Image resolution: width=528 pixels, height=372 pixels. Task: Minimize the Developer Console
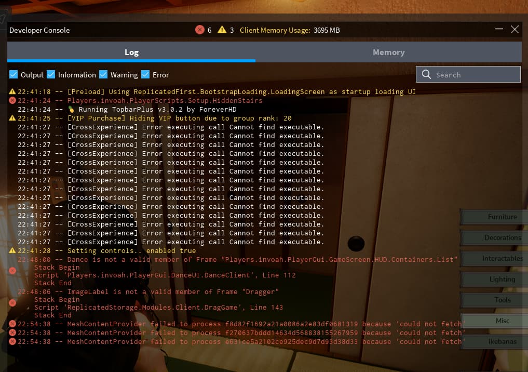click(x=499, y=29)
